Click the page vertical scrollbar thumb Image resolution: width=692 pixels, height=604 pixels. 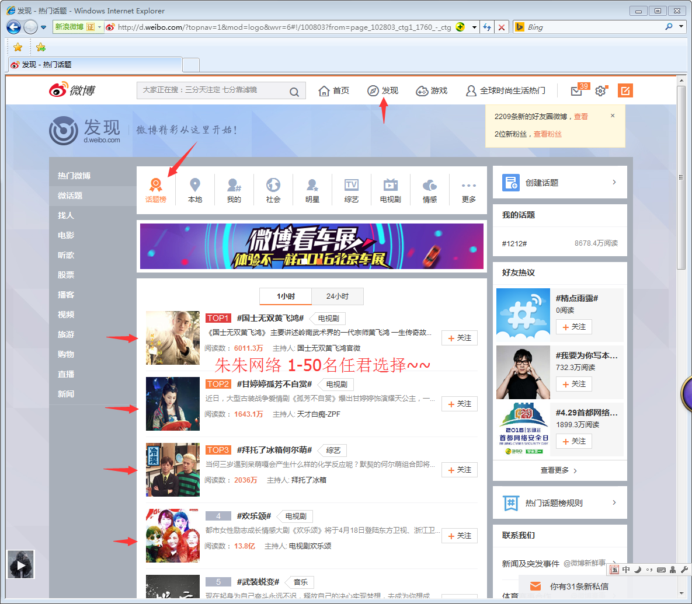click(681, 177)
